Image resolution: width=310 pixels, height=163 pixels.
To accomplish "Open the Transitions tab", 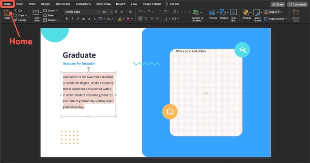I will [63, 4].
